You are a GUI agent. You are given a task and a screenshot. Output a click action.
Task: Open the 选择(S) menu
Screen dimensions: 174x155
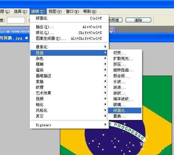pos(21,12)
